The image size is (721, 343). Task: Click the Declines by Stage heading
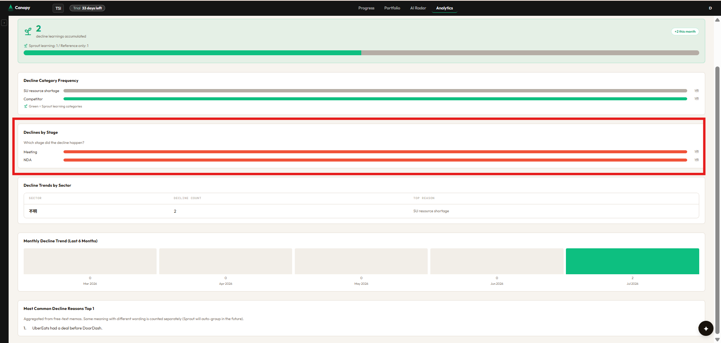41,133
